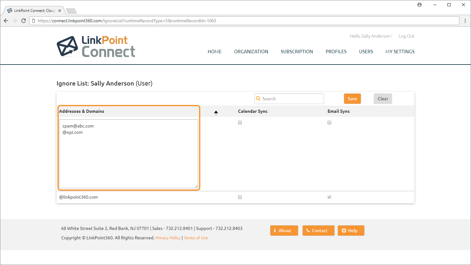Click into the Search field
Image resolution: width=471 pixels, height=265 pixels.
[x=289, y=99]
